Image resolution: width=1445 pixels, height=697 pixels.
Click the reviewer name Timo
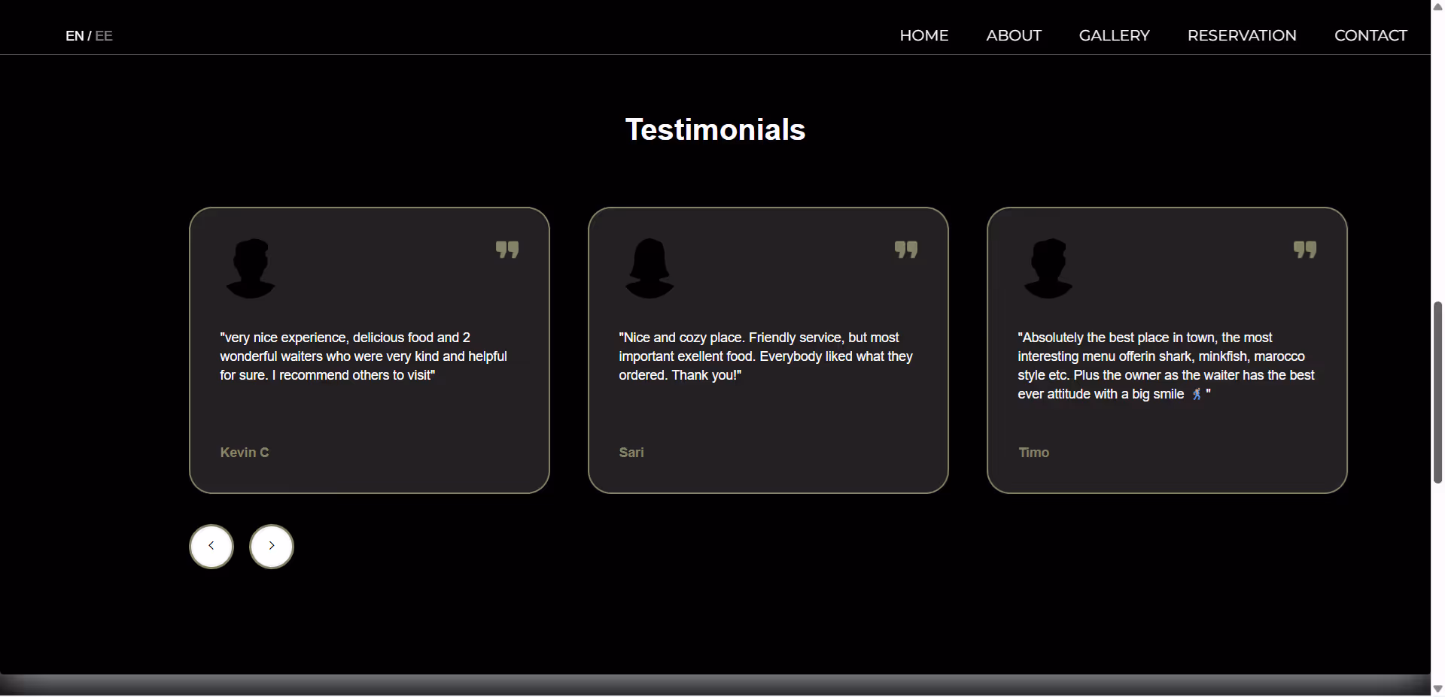[x=1033, y=453]
